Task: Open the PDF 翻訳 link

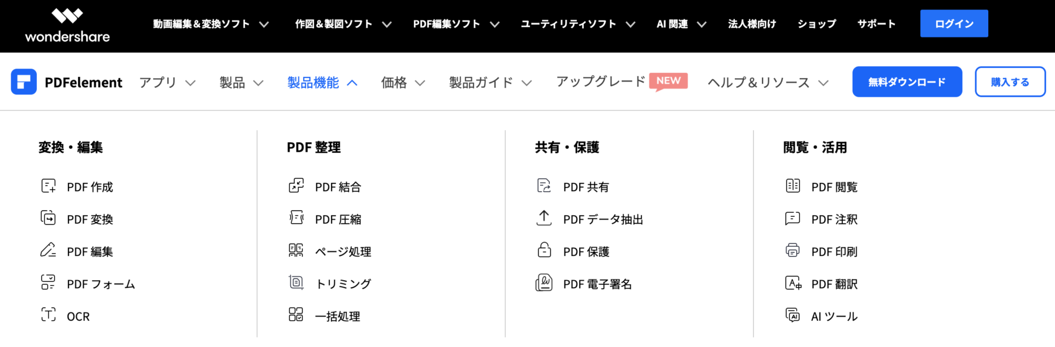Action: [x=834, y=284]
